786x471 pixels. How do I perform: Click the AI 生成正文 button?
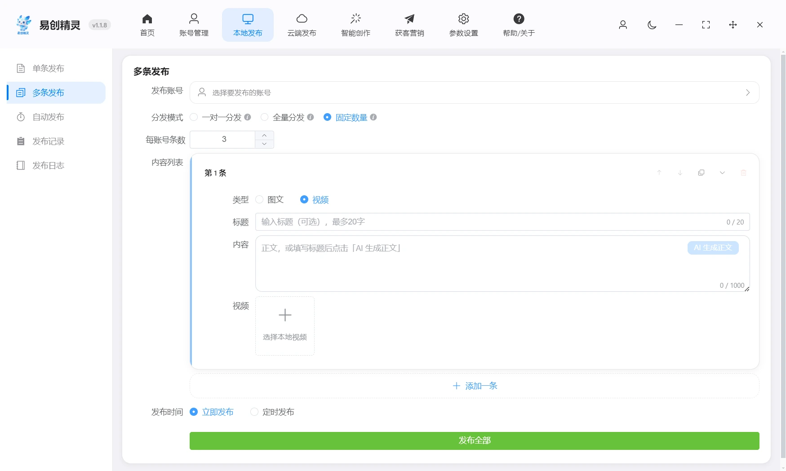713,248
